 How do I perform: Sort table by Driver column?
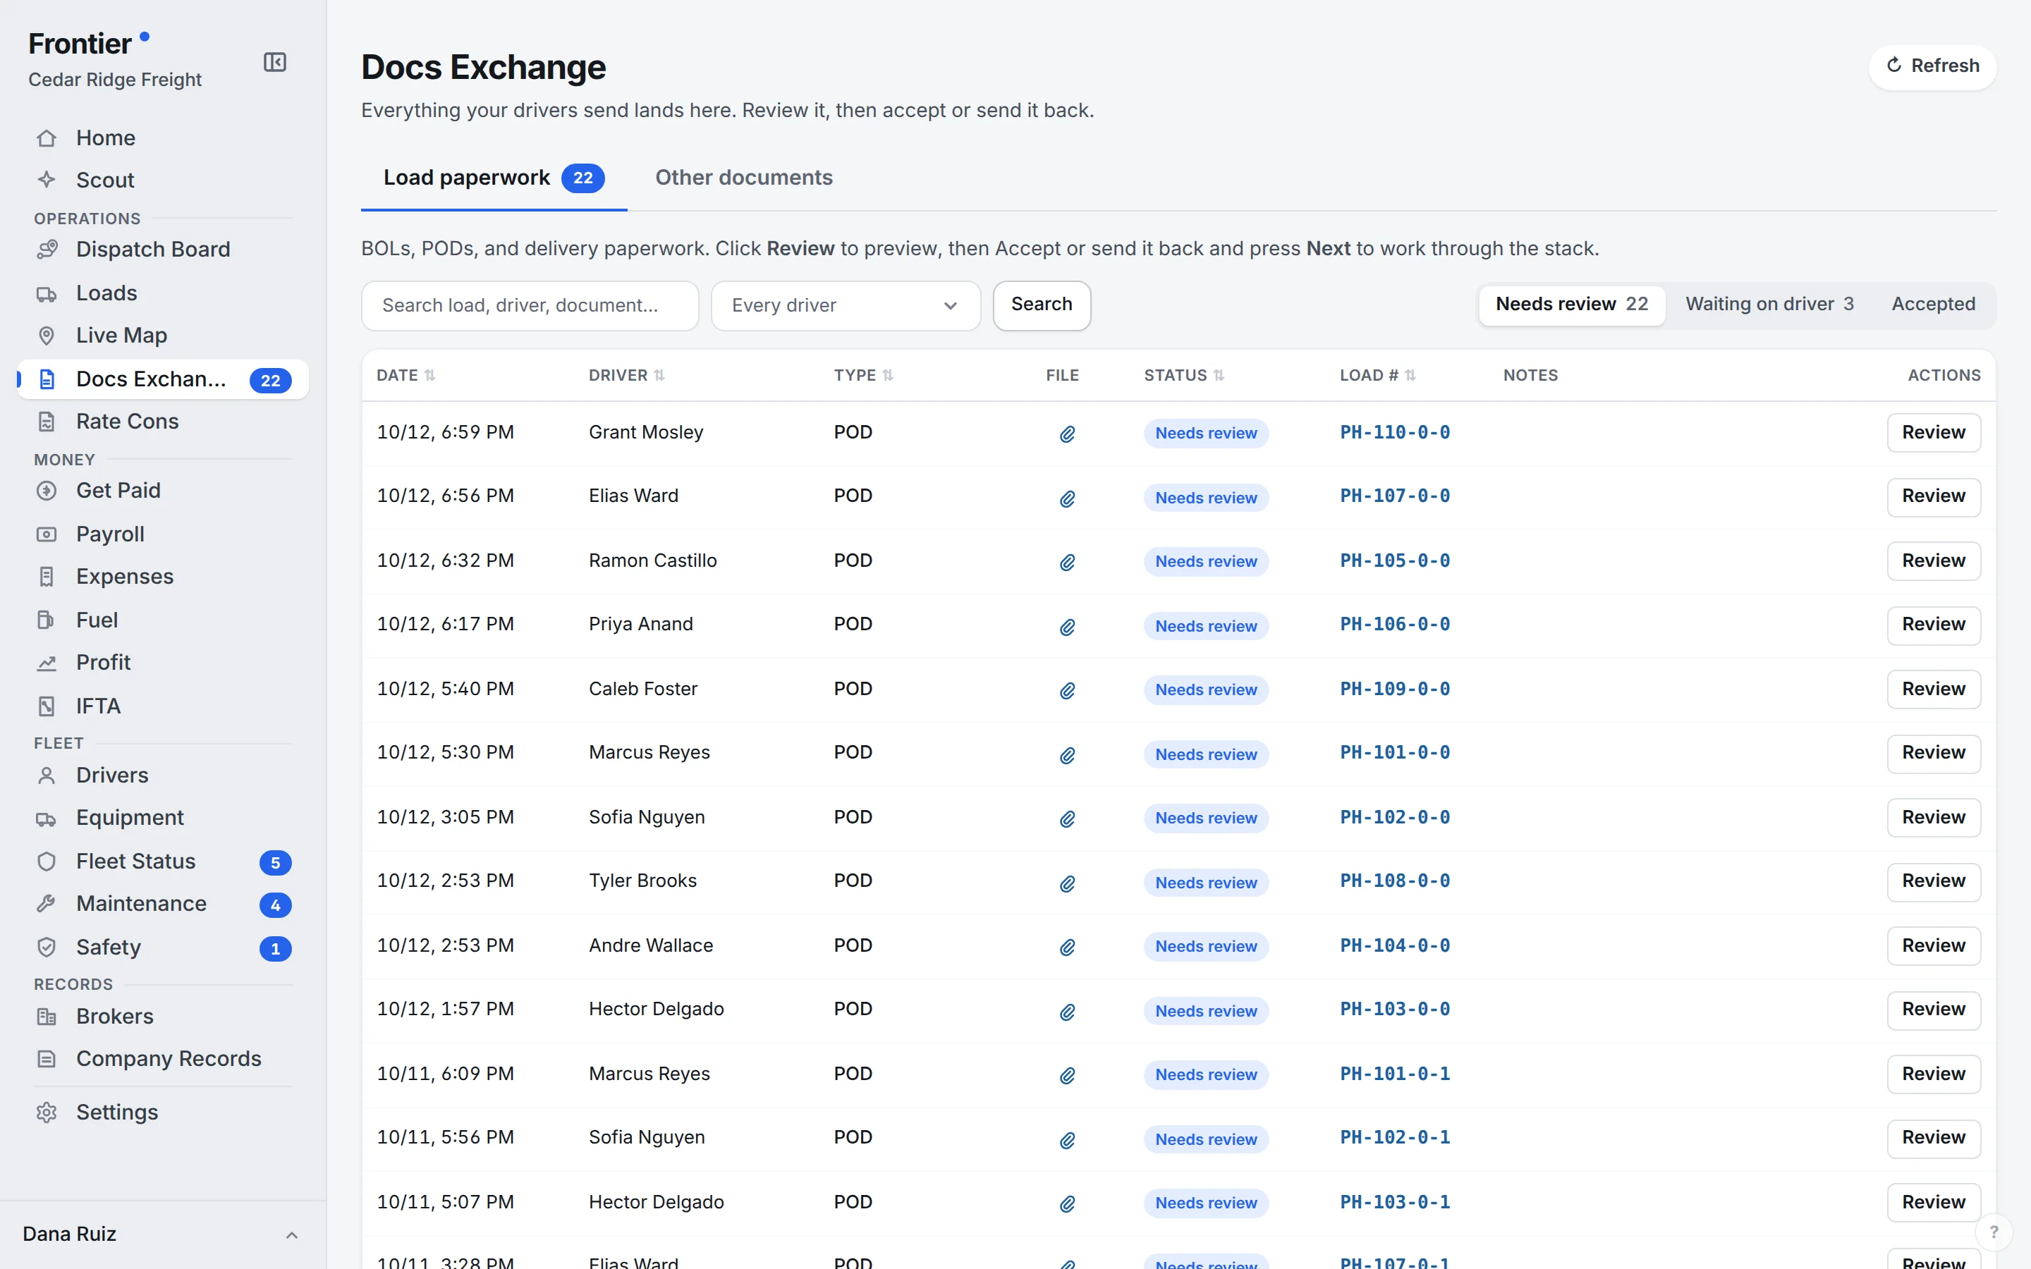pos(627,375)
